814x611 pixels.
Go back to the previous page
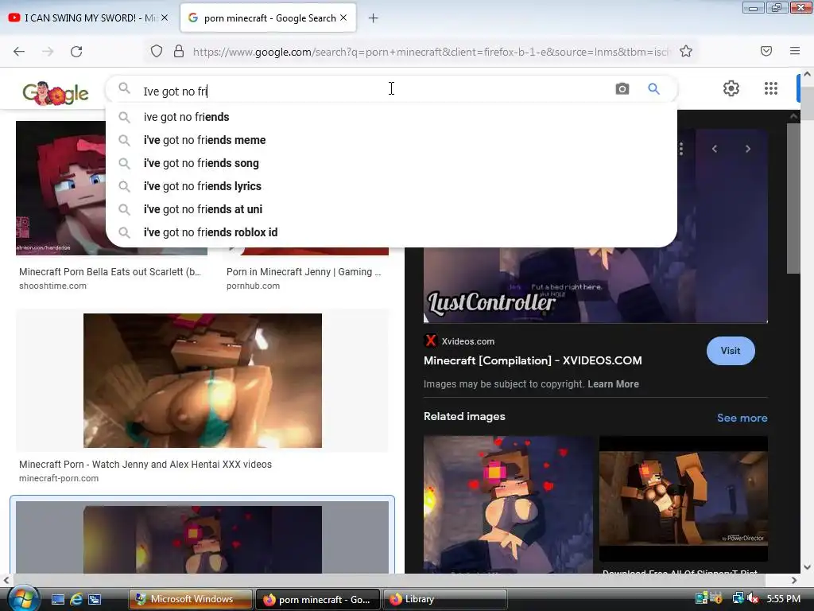[19, 52]
